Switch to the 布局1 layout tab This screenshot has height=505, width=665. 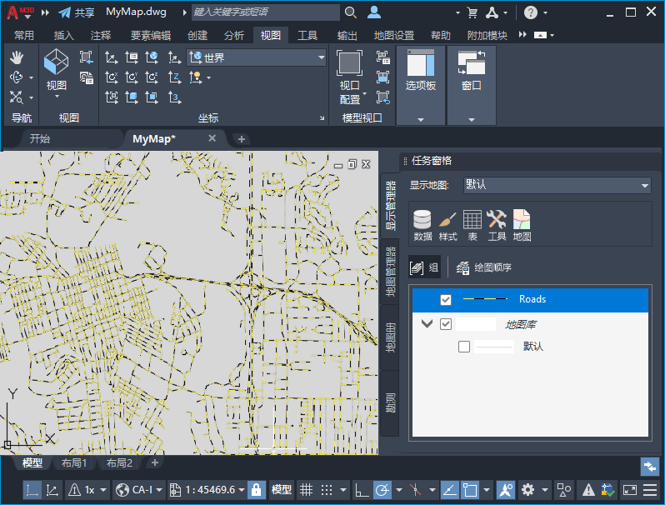coord(74,462)
